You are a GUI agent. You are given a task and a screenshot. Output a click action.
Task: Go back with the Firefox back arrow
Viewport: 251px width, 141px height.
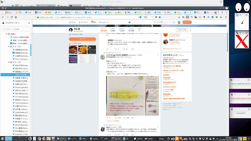[3, 17]
